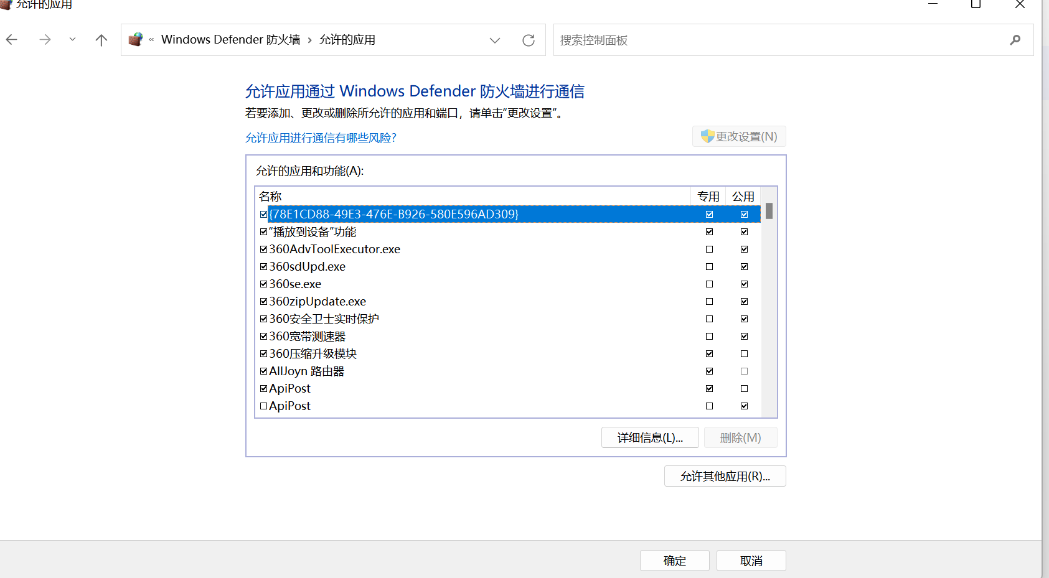Refresh the page with the refresh icon

click(529, 40)
